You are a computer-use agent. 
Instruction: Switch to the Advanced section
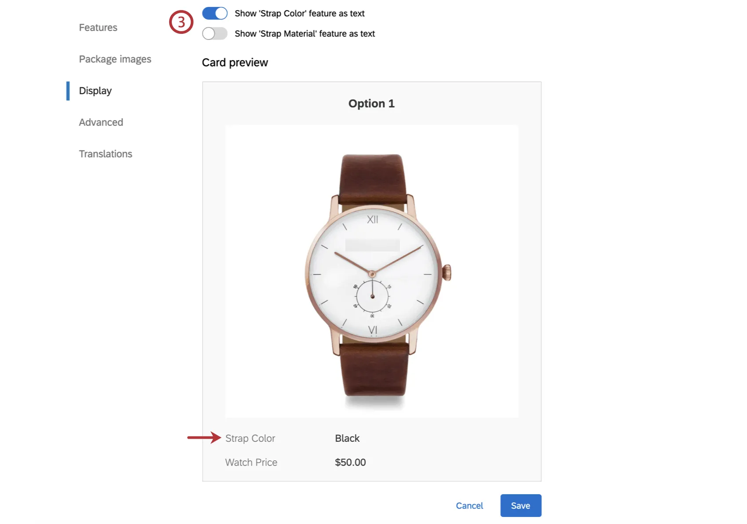coord(101,122)
